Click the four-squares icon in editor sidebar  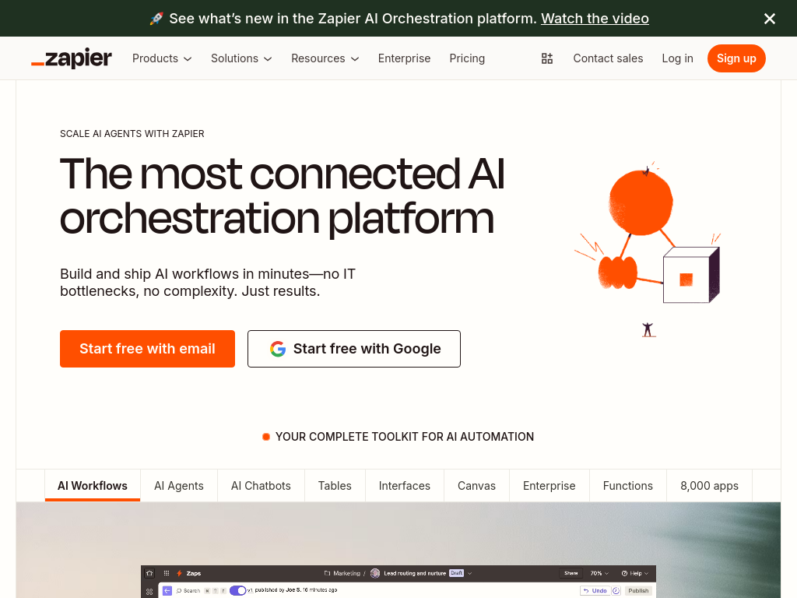pos(149,592)
